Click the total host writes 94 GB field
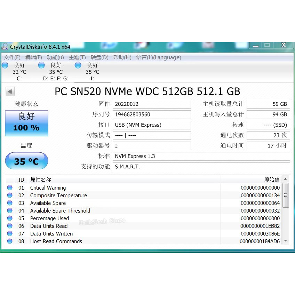 click(268, 114)
